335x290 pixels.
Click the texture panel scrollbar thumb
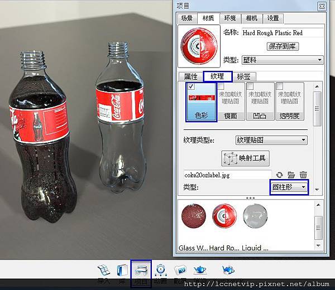[317, 109]
